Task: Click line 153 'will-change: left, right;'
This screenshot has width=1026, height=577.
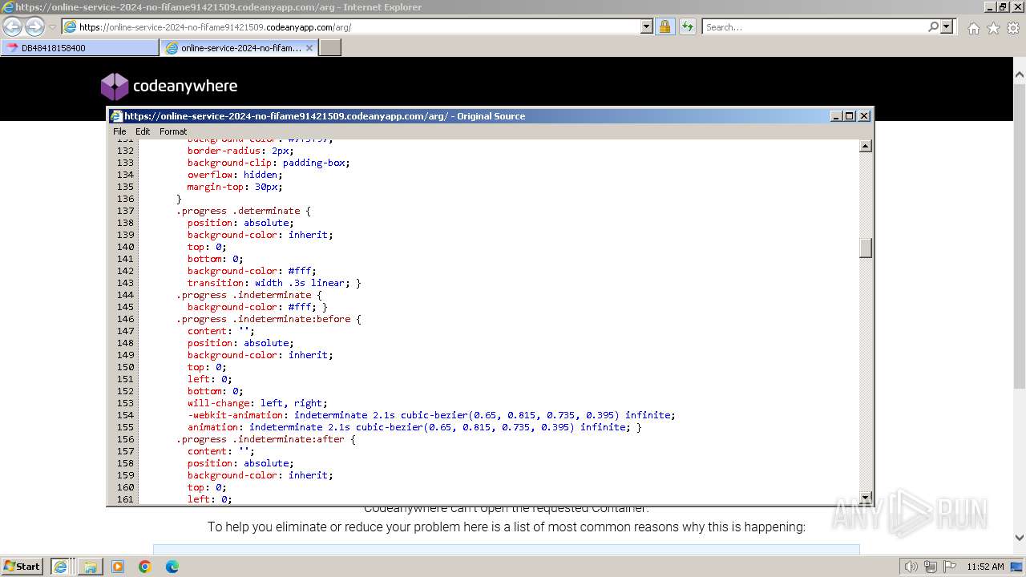Action: [257, 403]
